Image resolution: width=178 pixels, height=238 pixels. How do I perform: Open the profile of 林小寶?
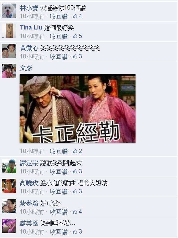[29, 8]
